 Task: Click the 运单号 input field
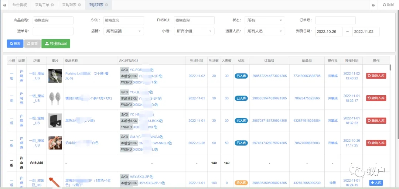(x=53, y=31)
